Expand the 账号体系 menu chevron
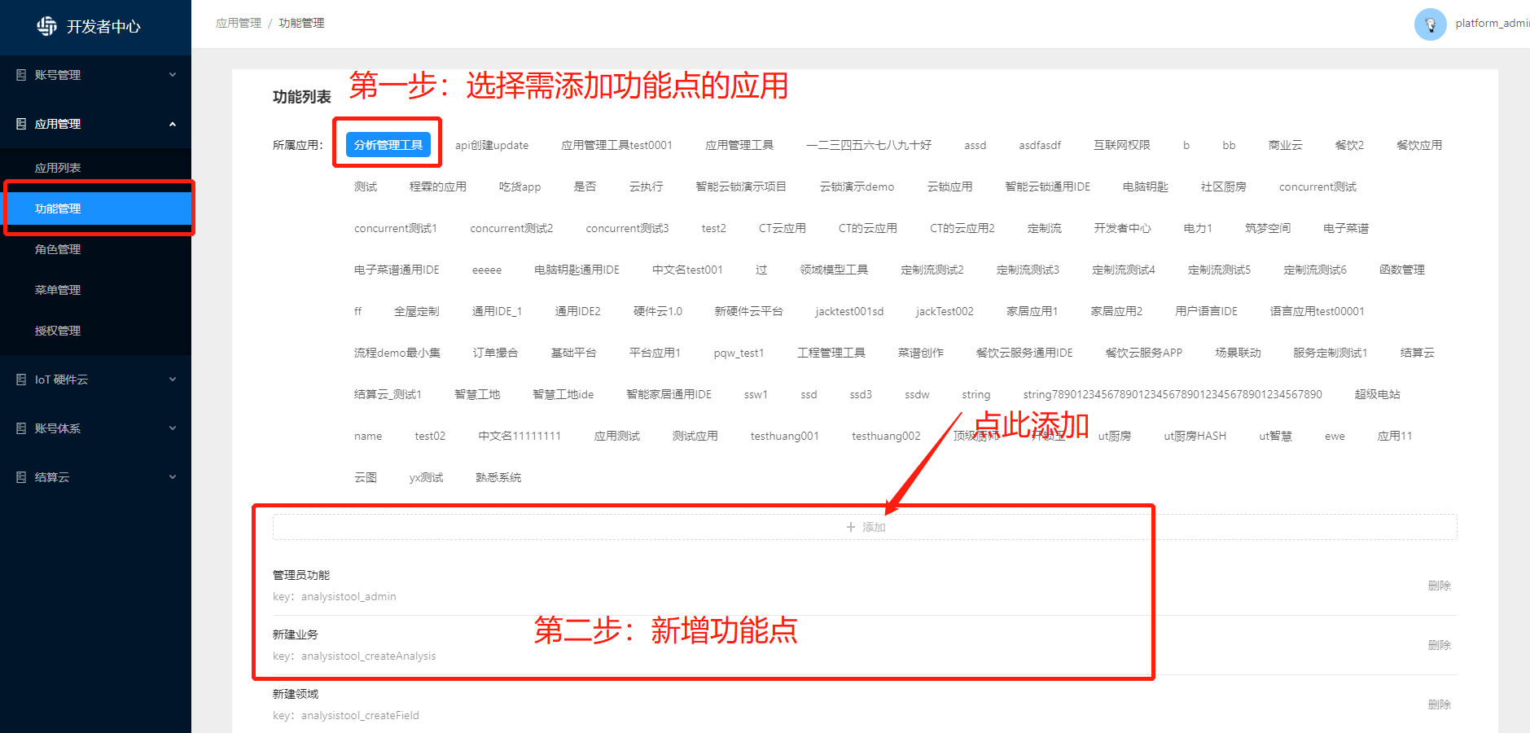The height and width of the screenshot is (733, 1530). pyautogui.click(x=173, y=428)
